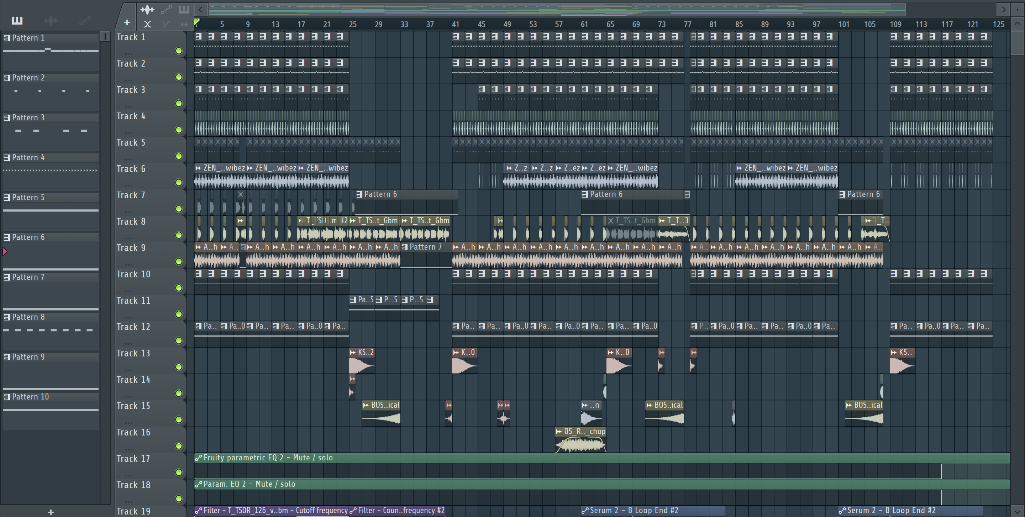Click the Track 3 header name
This screenshot has width=1025, height=517.
point(131,90)
